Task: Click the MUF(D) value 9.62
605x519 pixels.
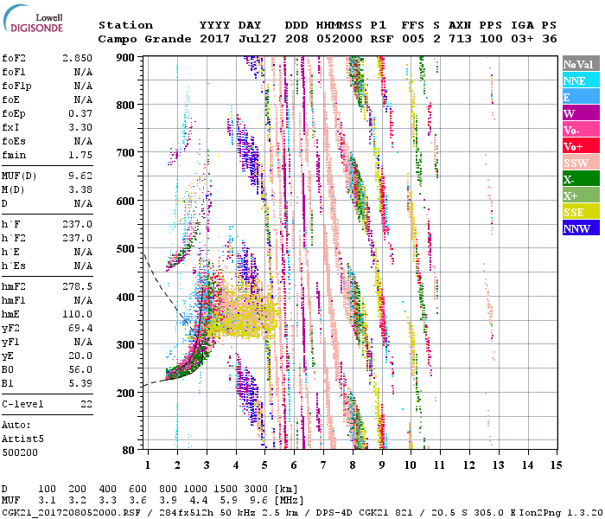Action: click(80, 176)
